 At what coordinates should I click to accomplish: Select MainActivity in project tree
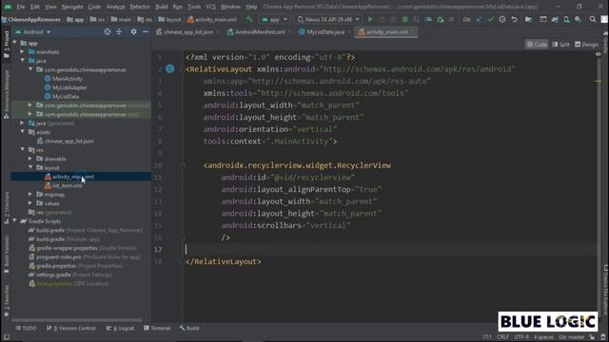click(68, 79)
